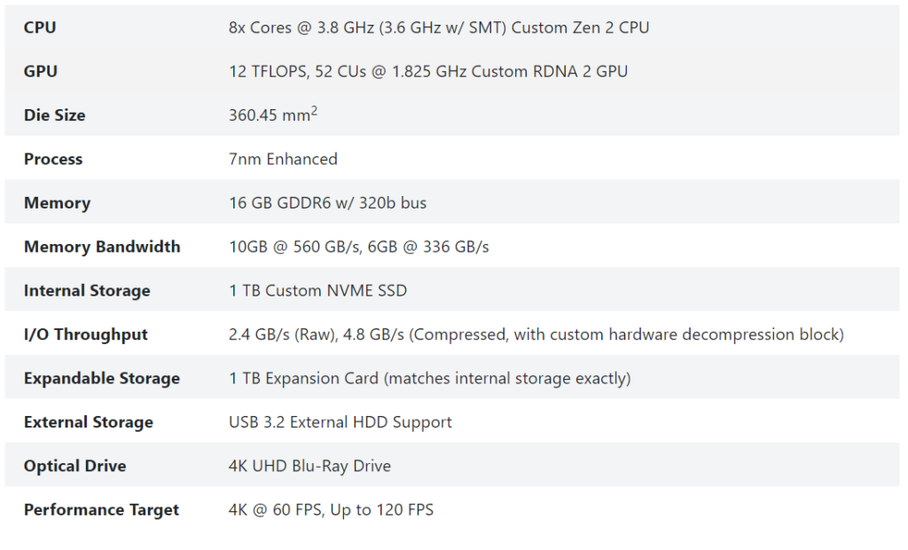Select the Custom Zen 2 CPU specification text

(438, 27)
